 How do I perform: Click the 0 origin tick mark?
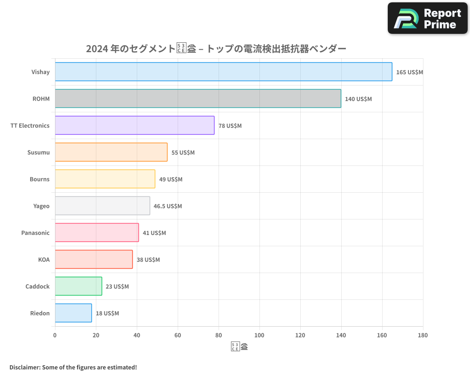pyautogui.click(x=55, y=335)
